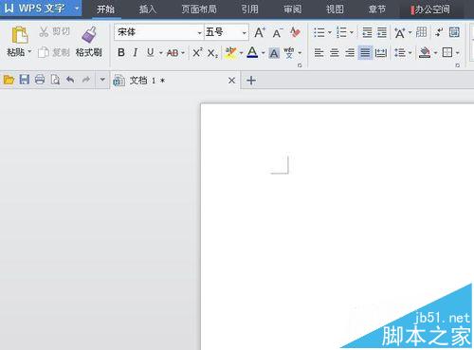Toggle justified alignment

[x=365, y=52]
